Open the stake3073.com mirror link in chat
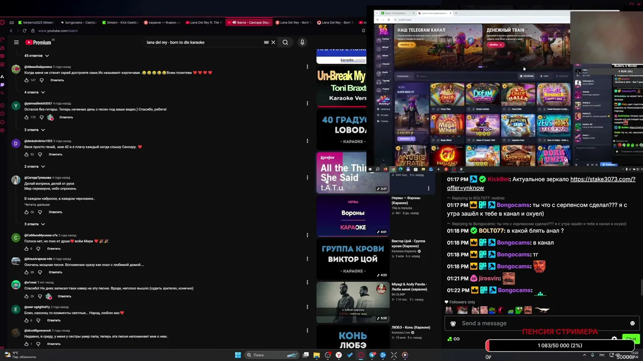 click(x=541, y=184)
